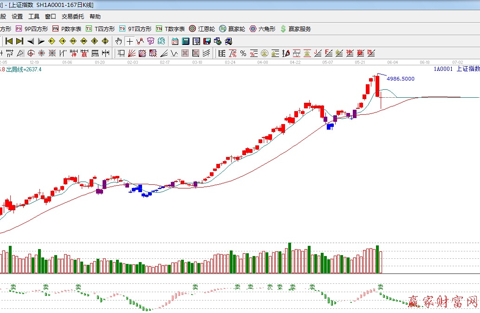Open the 帮助 menu
This screenshot has height=313, width=480.
pyautogui.click(x=95, y=17)
